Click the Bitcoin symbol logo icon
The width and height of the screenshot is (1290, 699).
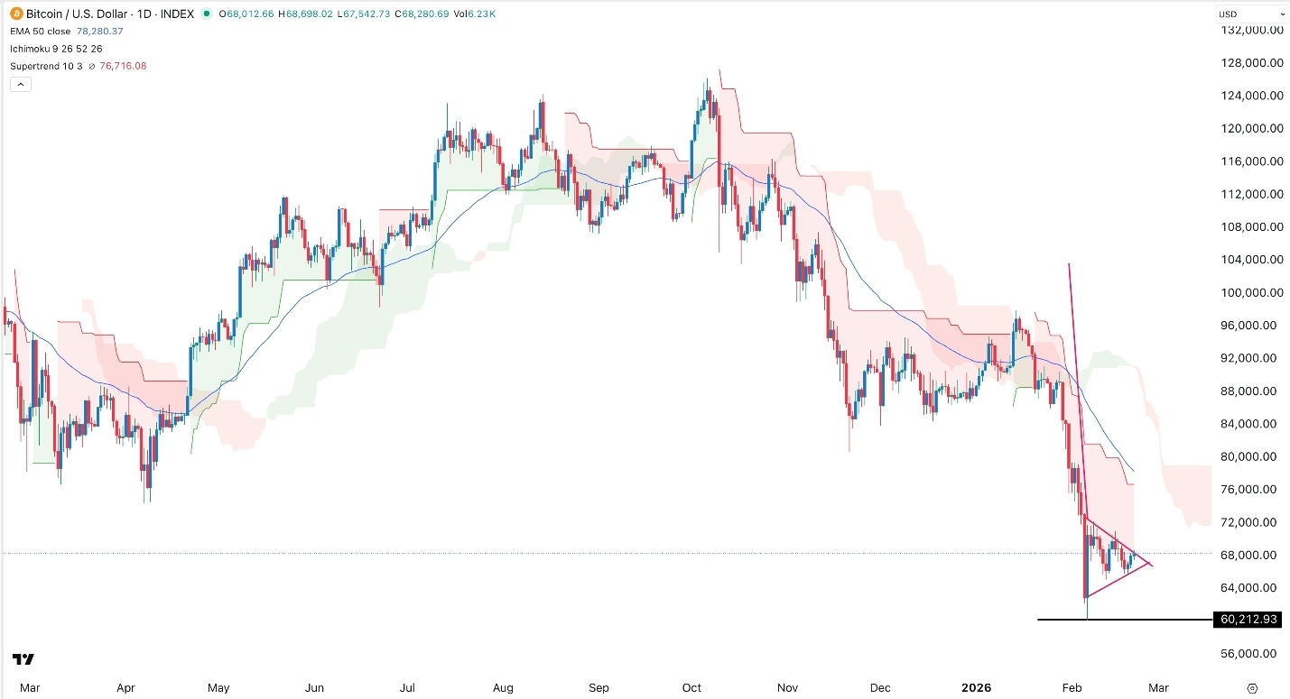click(x=17, y=14)
